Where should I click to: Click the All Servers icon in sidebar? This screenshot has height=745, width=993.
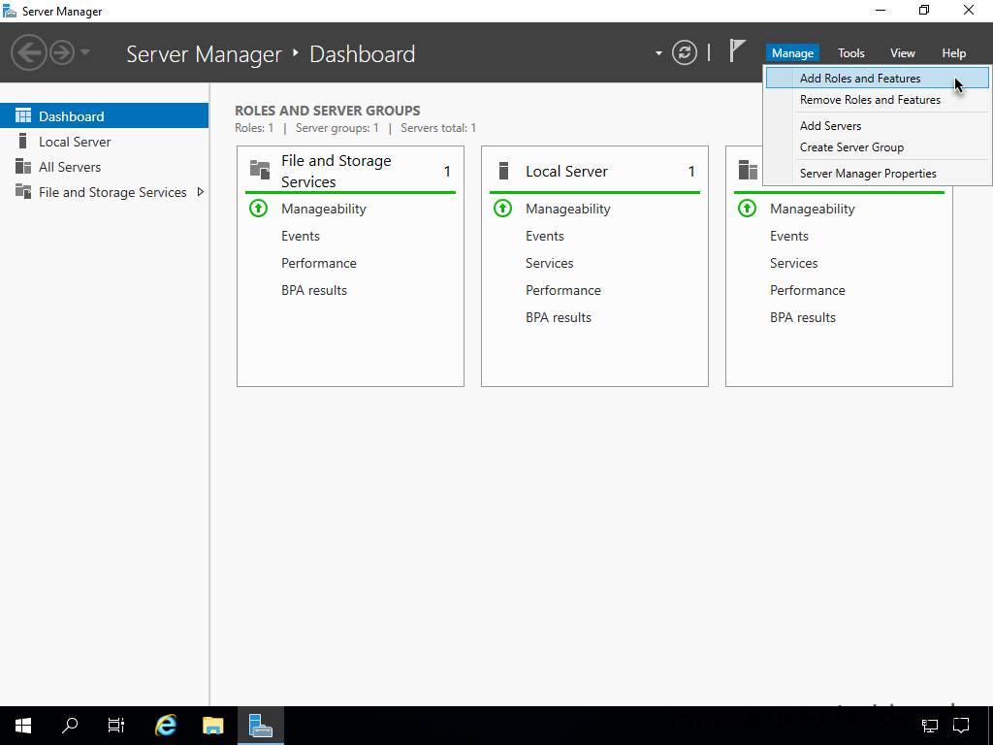23,166
